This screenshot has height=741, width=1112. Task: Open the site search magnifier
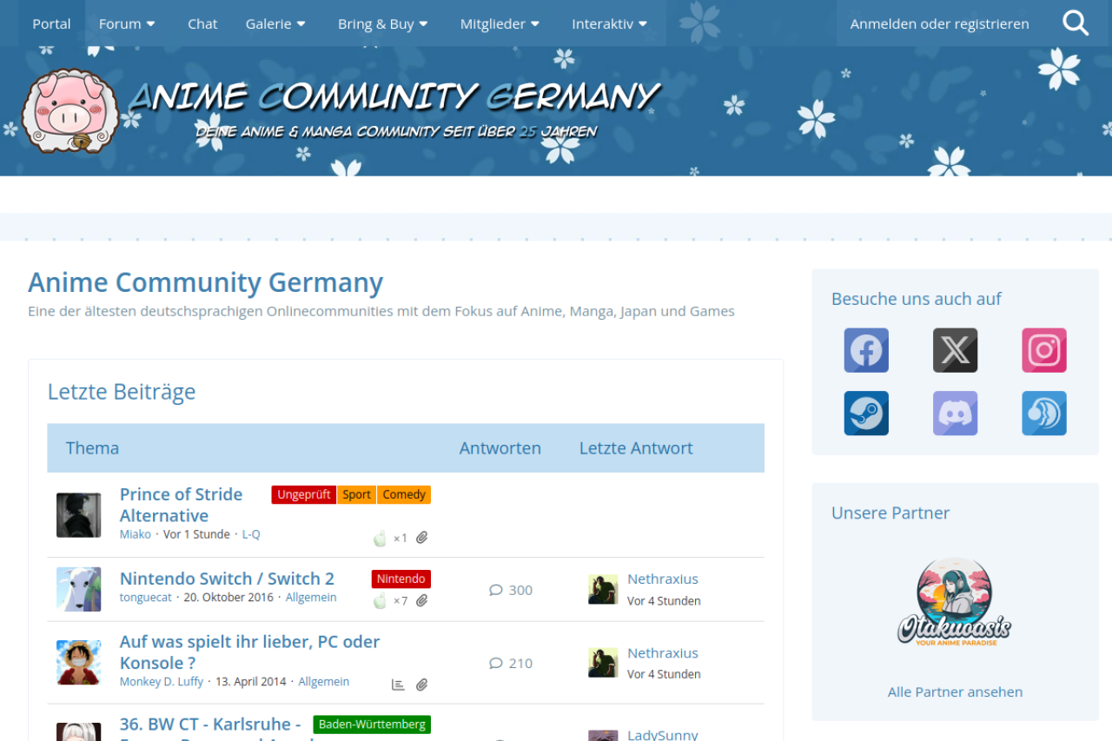coord(1076,23)
